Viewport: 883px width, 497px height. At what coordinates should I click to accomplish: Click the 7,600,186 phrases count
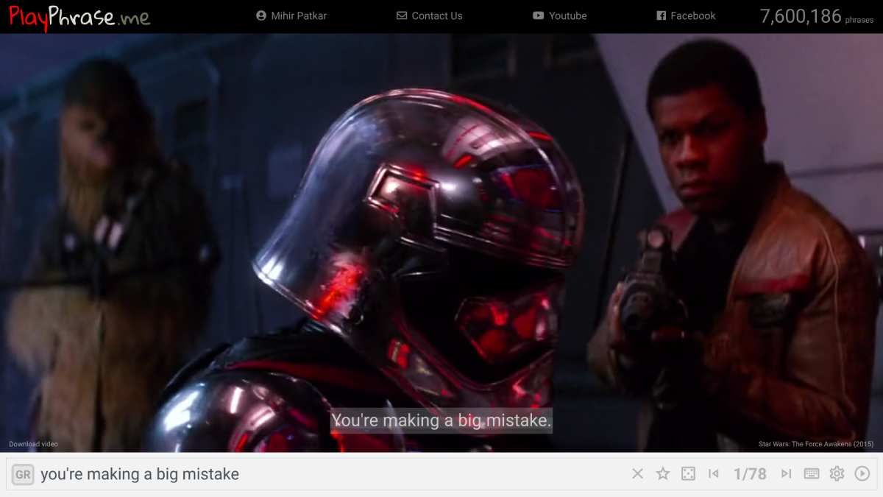point(817,16)
